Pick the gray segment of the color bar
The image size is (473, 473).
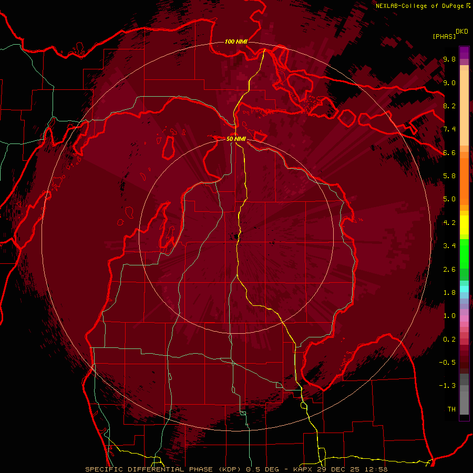click(464, 394)
